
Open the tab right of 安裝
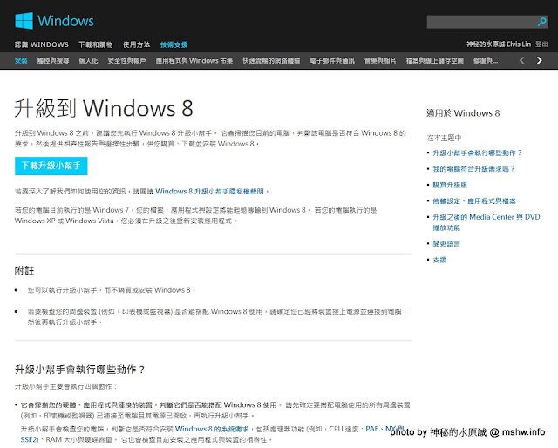click(53, 60)
